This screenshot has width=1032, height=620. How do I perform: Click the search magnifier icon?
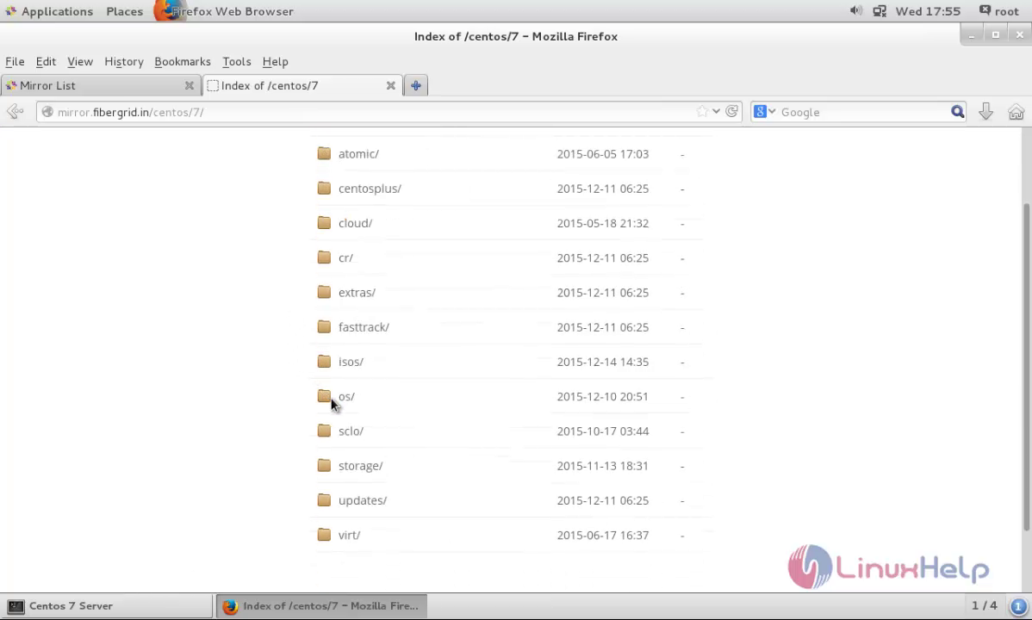(957, 112)
